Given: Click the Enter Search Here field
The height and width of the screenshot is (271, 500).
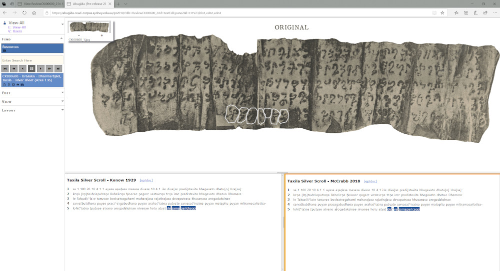Looking at the screenshot, I should coord(32,60).
